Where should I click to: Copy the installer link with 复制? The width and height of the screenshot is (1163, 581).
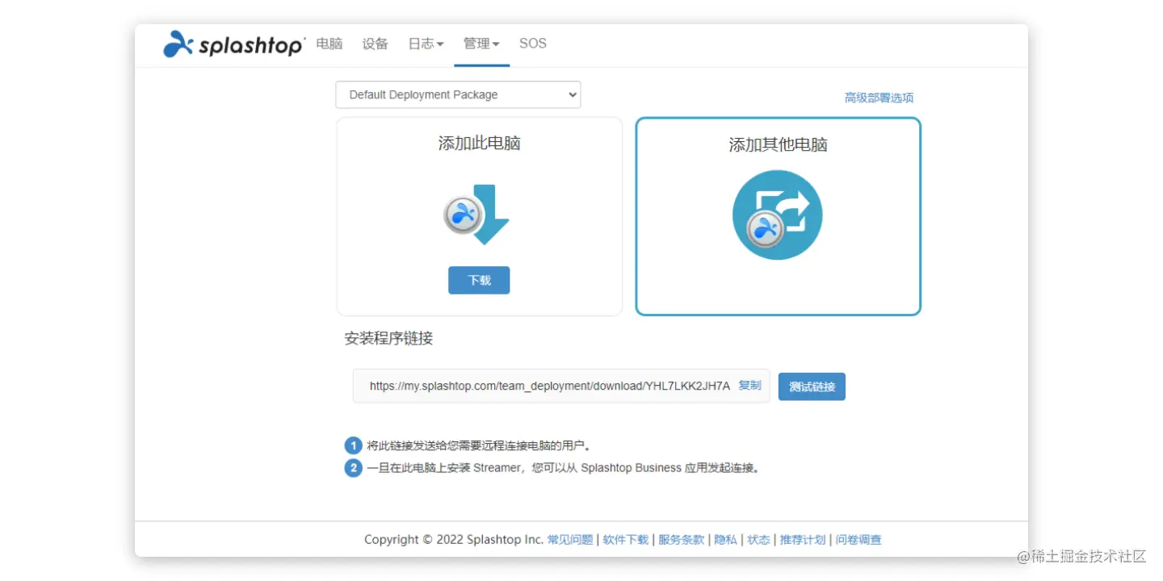click(749, 385)
